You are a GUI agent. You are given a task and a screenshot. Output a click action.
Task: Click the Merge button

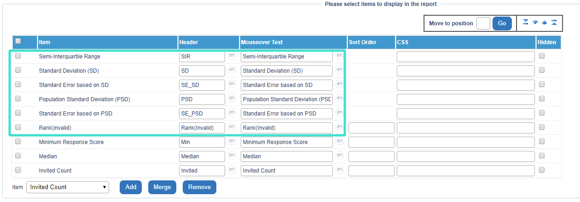(x=162, y=187)
